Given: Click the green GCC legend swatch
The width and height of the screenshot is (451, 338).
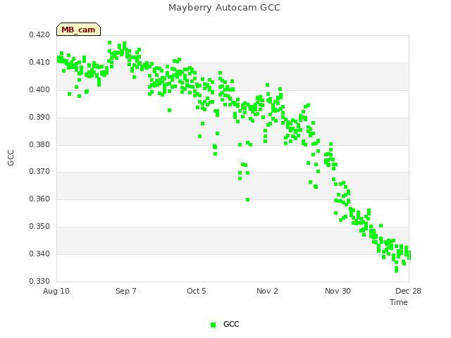Looking at the screenshot, I should [x=213, y=325].
